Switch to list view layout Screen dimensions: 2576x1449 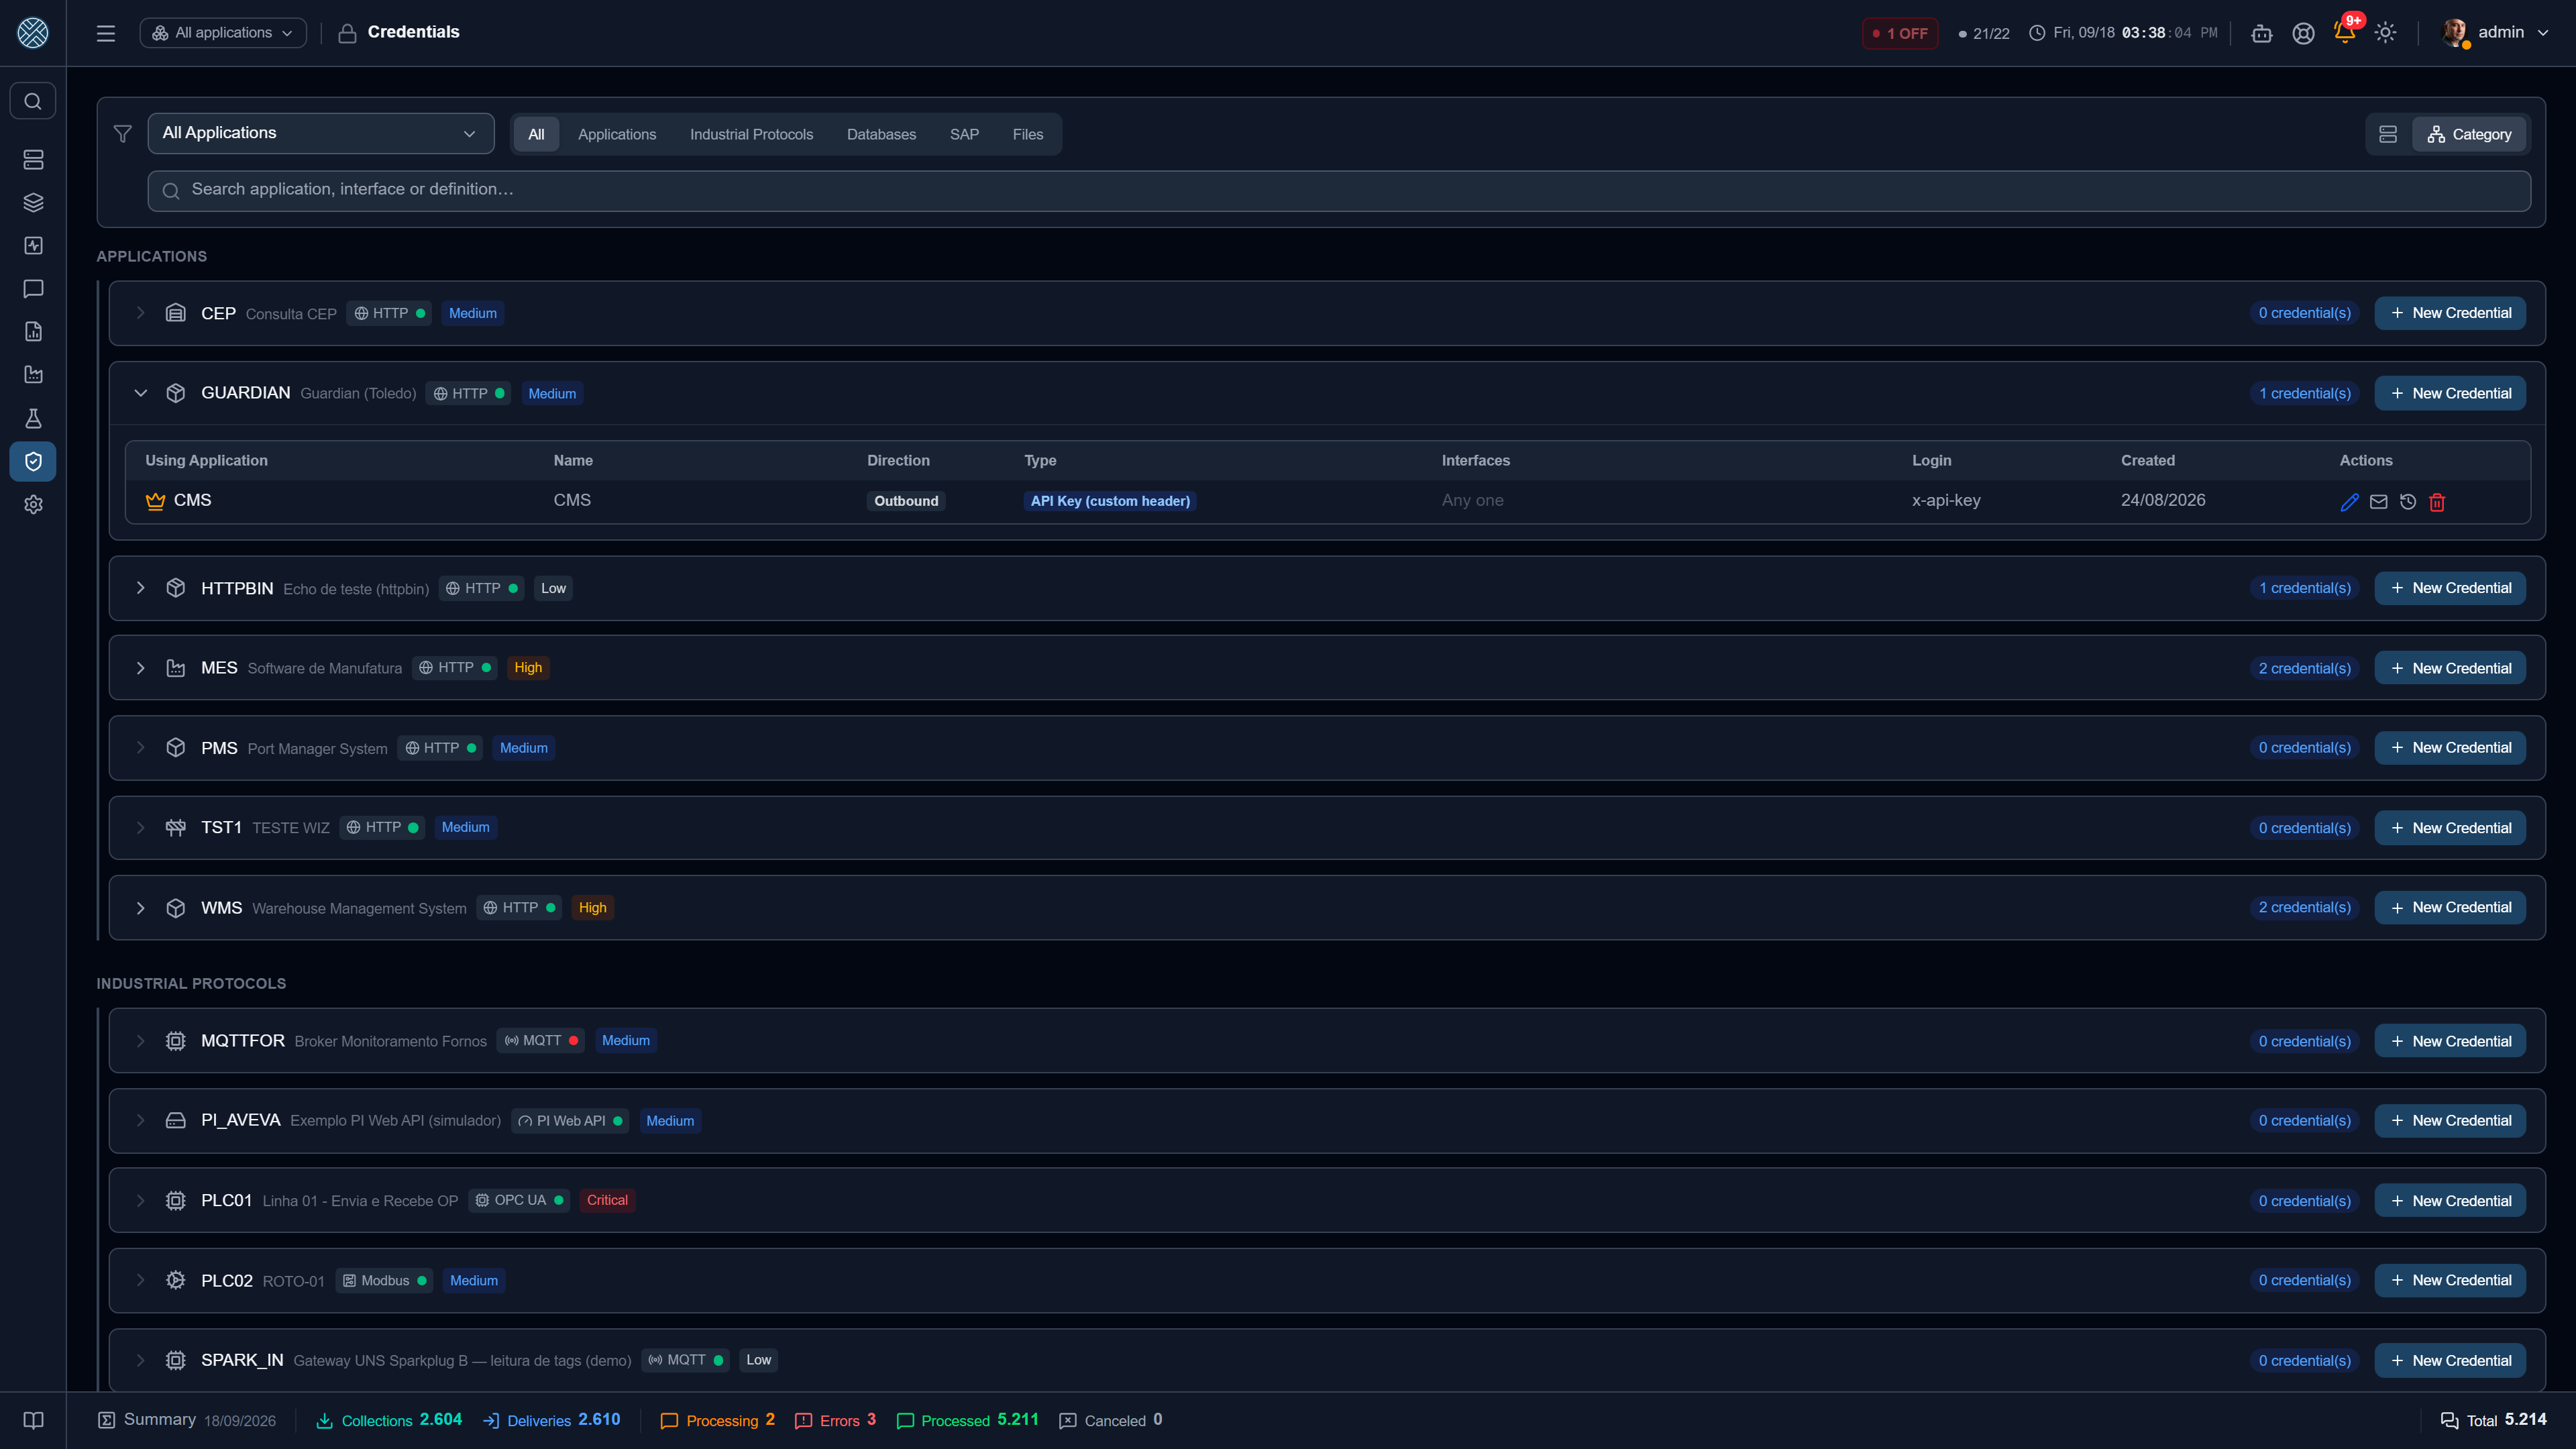(x=2388, y=134)
